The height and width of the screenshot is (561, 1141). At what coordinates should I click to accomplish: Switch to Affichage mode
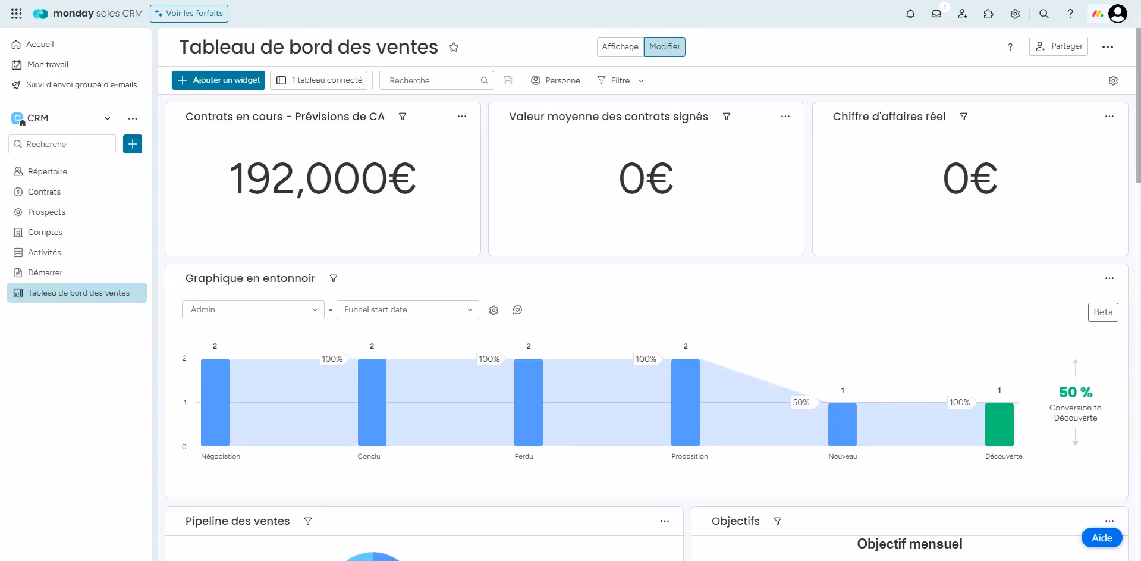point(620,46)
